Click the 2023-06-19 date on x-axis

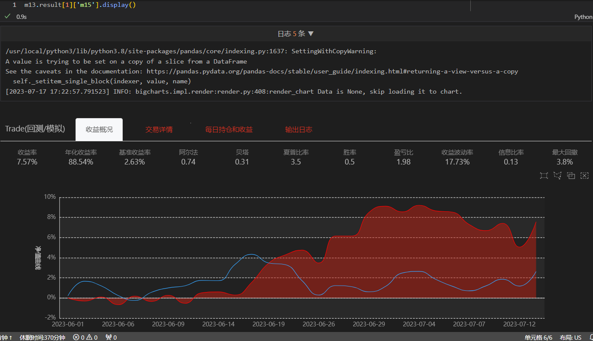click(x=269, y=324)
